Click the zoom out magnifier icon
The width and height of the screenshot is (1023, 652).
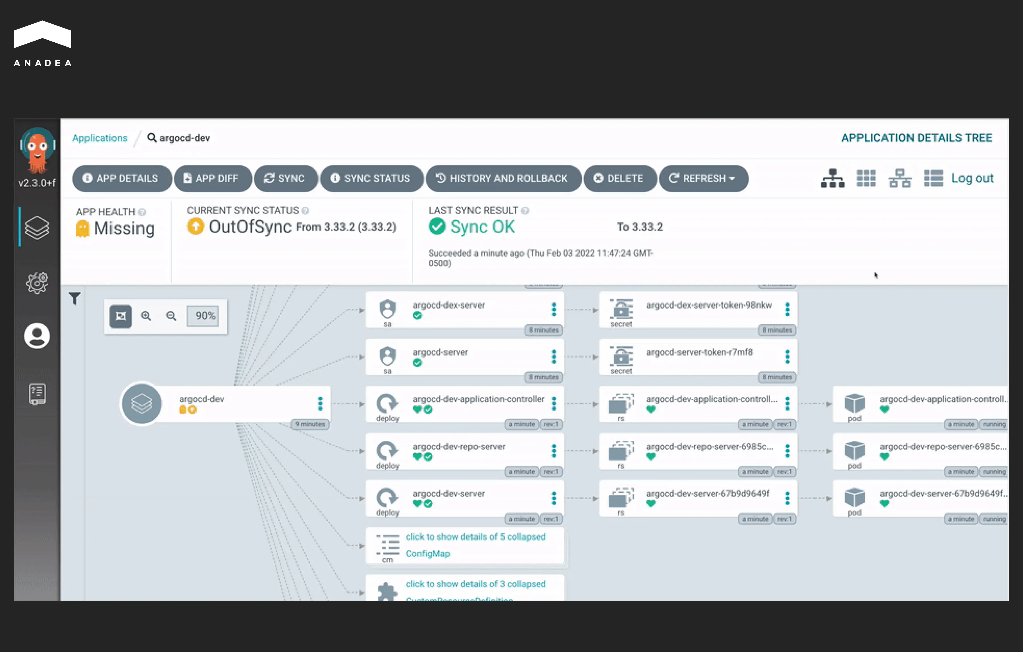pyautogui.click(x=171, y=316)
